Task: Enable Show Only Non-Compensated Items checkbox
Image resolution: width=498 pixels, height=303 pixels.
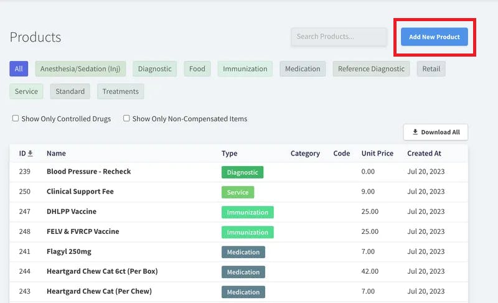Action: pyautogui.click(x=126, y=118)
